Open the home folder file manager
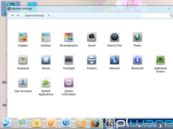This screenshot has width=173, height=129. pos(37,123)
